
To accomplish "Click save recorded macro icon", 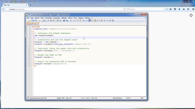I will (x=113, y=21).
